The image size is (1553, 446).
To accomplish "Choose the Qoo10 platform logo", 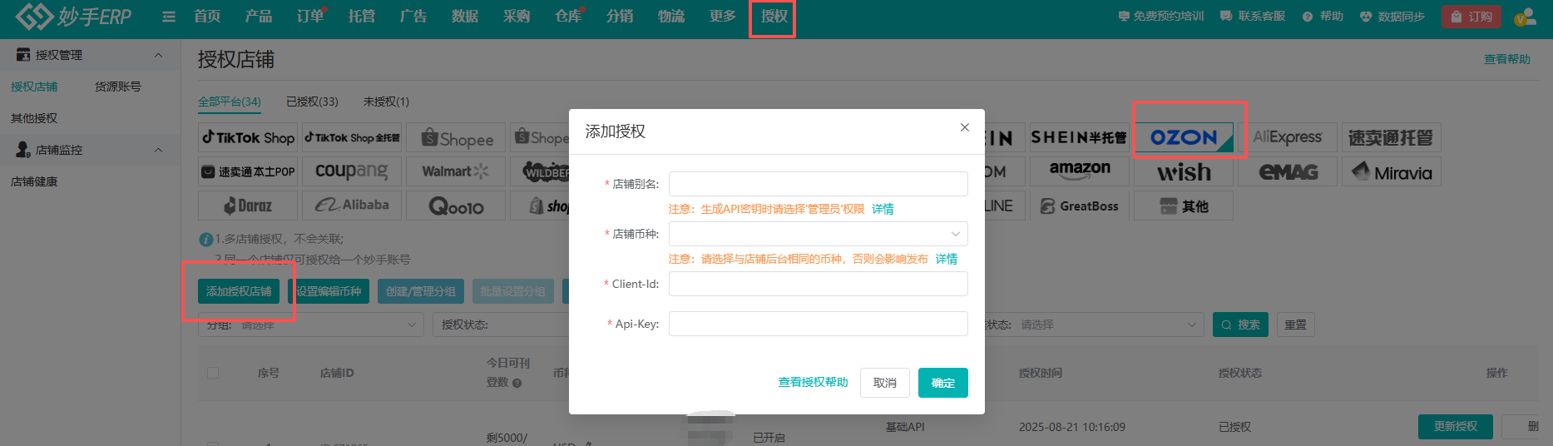I will click(x=455, y=206).
